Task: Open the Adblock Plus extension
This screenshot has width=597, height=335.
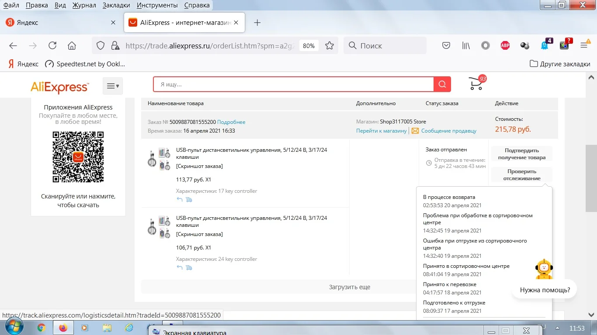Action: (x=505, y=45)
